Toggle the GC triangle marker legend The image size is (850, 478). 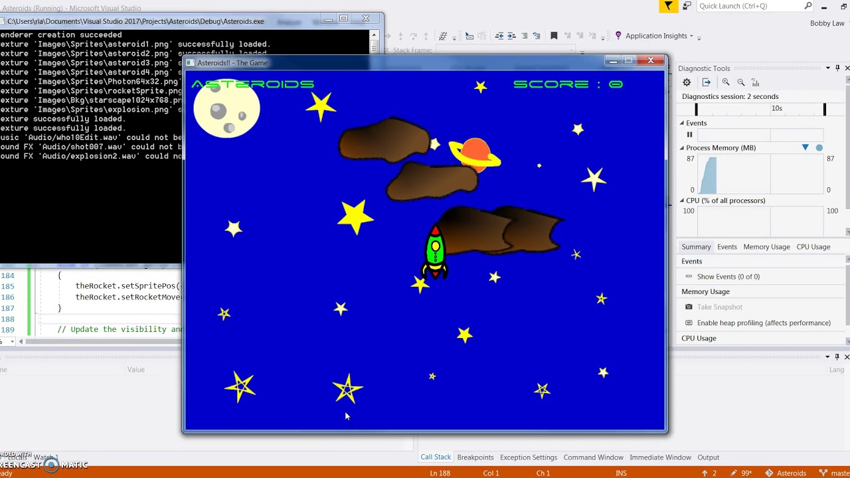point(806,147)
